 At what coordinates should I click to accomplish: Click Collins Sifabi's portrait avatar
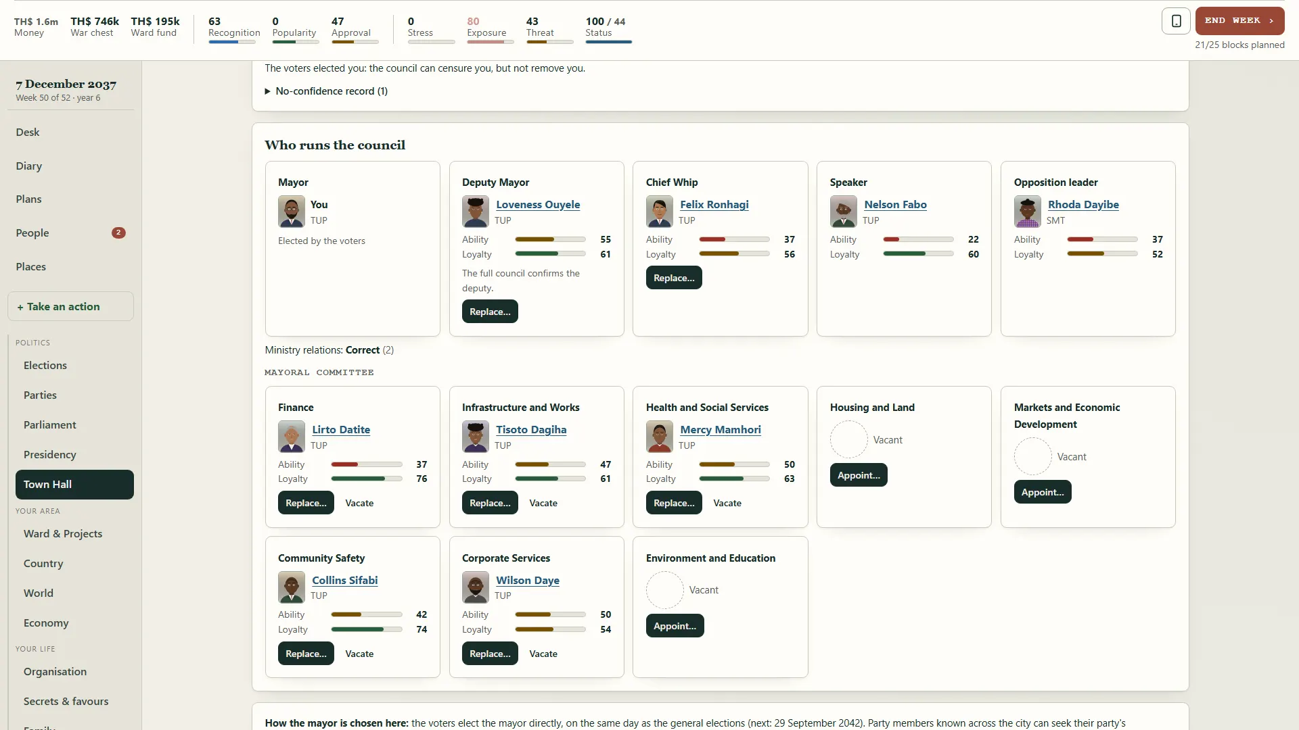(x=292, y=587)
